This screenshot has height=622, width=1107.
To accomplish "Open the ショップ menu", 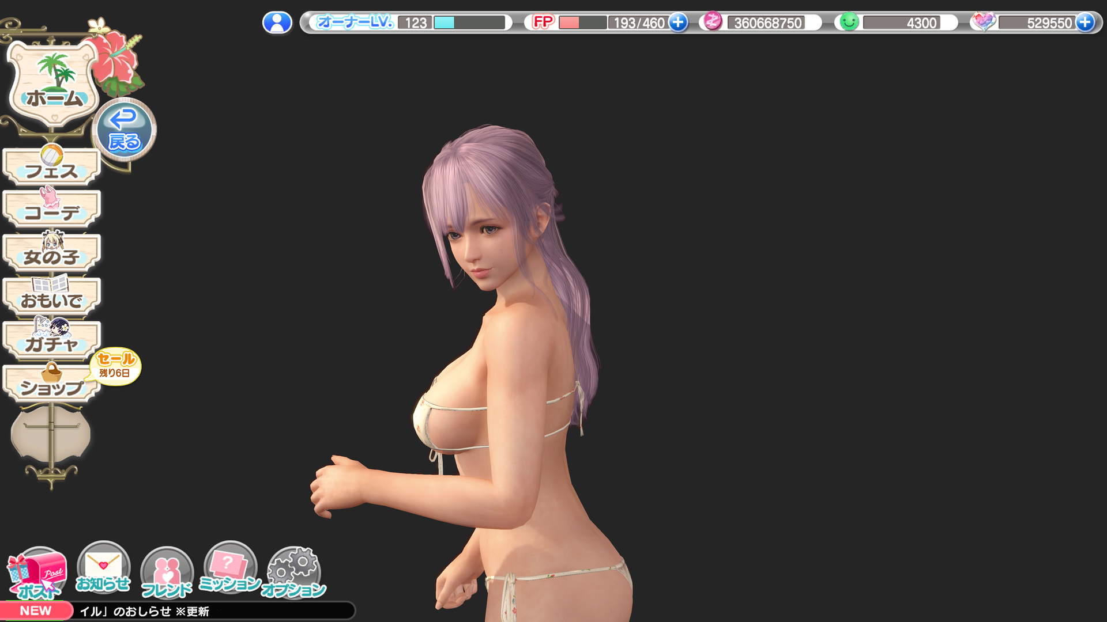I will click(x=52, y=384).
